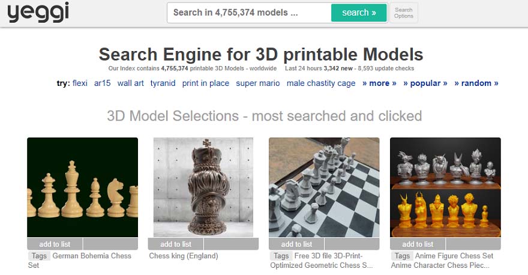This screenshot has width=528, height=275.
Task: Open the wall art suggestion
Action: point(130,83)
